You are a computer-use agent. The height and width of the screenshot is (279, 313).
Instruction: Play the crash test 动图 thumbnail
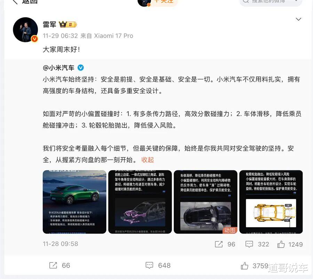pyautogui.click(x=206, y=202)
